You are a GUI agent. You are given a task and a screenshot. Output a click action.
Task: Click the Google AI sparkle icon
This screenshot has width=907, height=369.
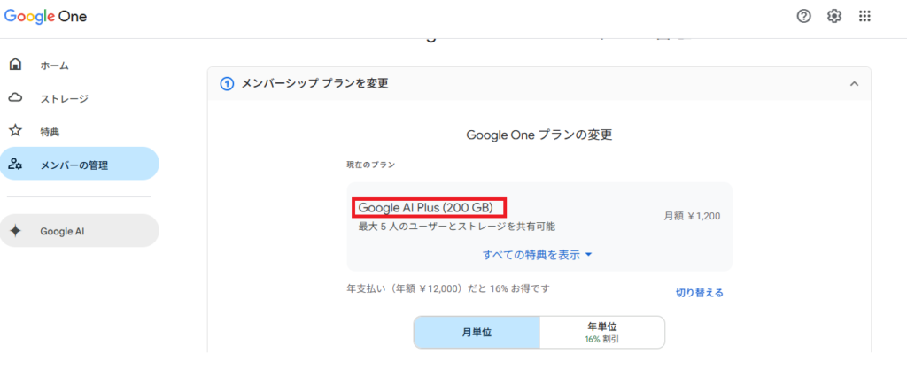(15, 231)
